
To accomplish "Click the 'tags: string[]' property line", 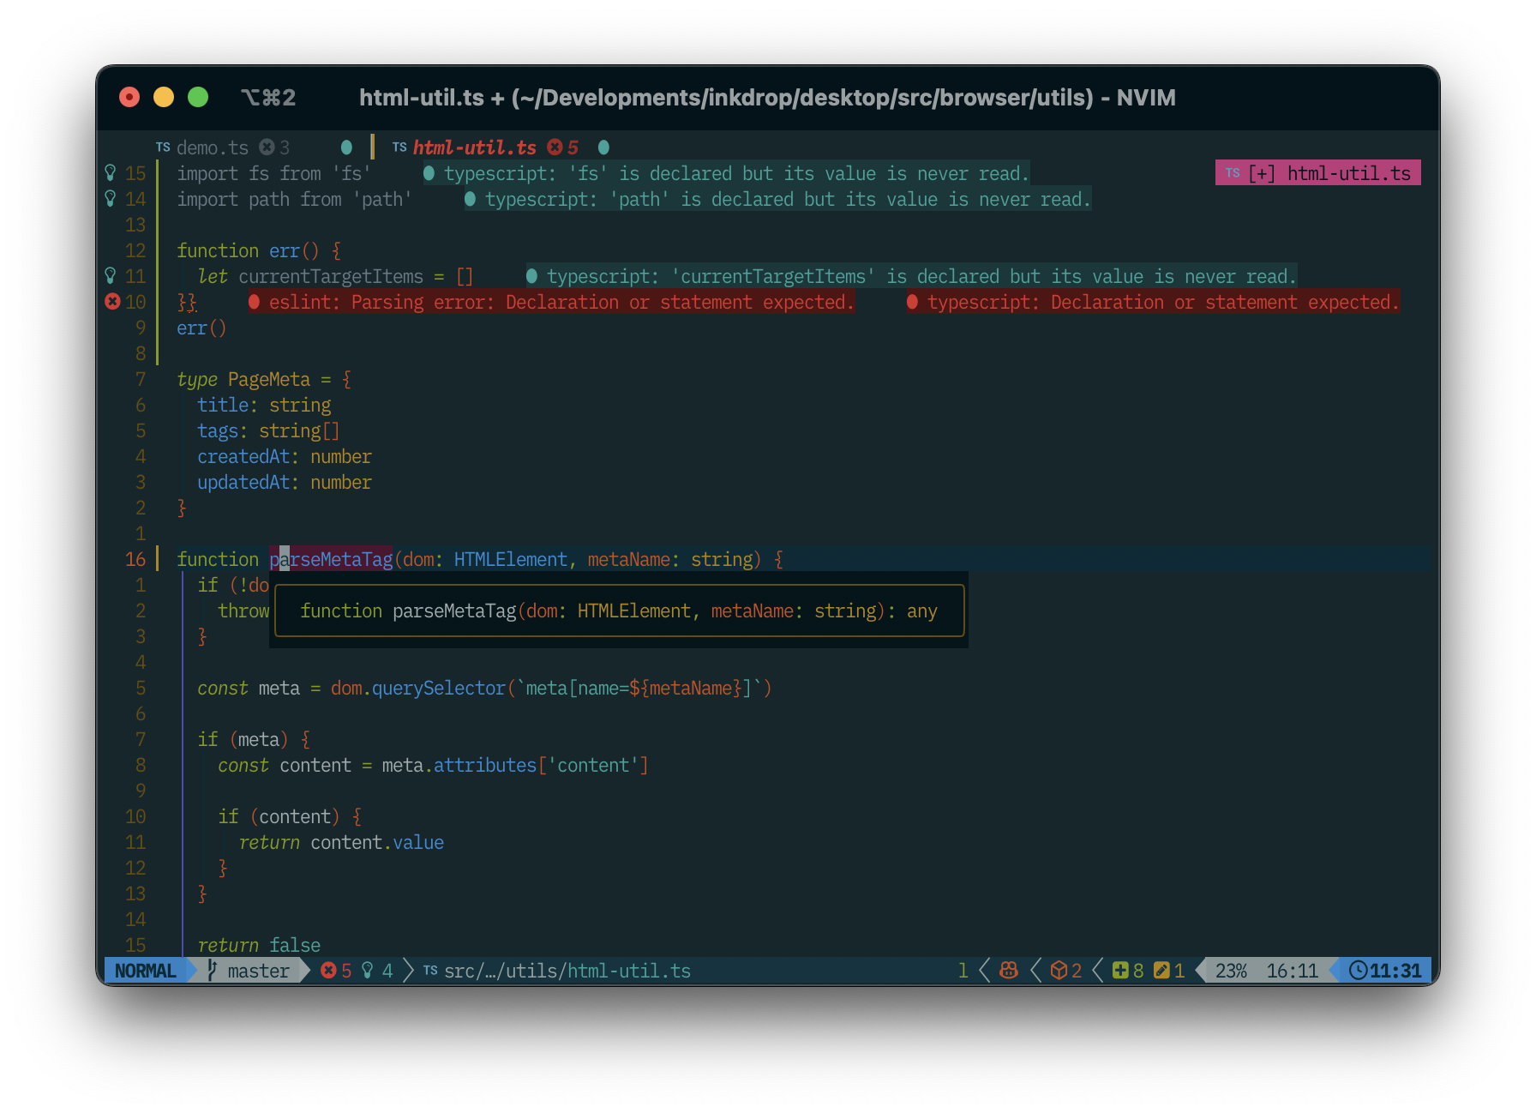I will pyautogui.click(x=268, y=430).
